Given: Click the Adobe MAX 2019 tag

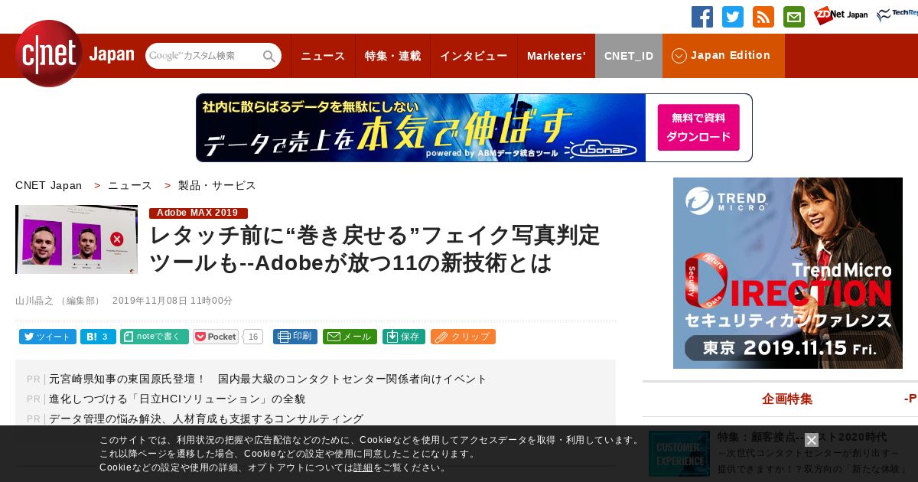Looking at the screenshot, I should (198, 213).
